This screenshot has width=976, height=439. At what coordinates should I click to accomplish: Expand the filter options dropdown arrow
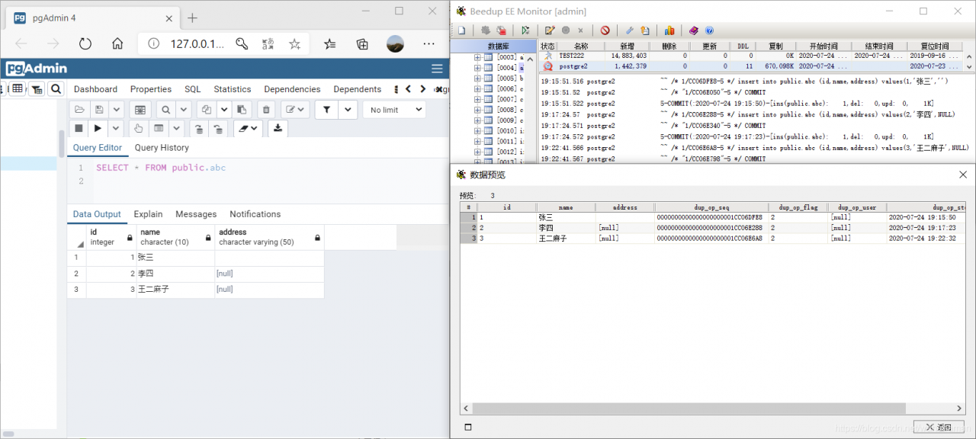pos(348,110)
